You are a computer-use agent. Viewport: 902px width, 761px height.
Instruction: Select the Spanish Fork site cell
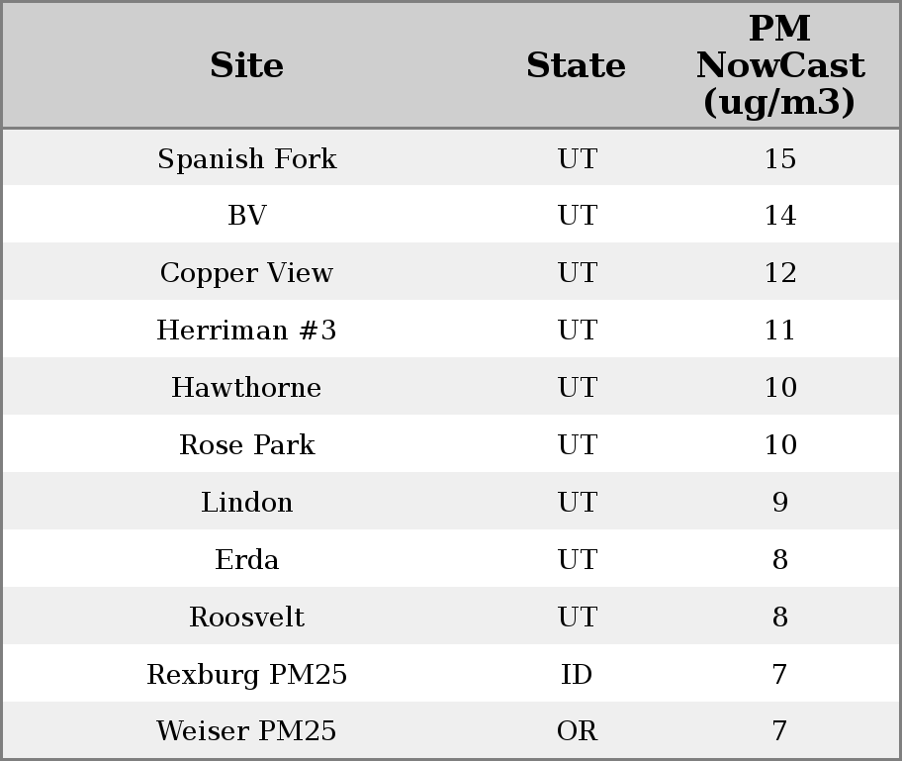tap(247, 158)
